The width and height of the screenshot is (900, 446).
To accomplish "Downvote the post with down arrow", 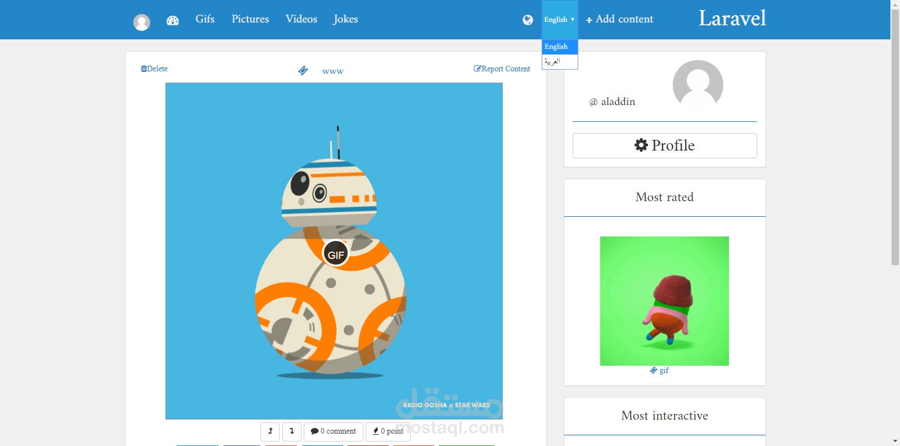I will coord(292,431).
